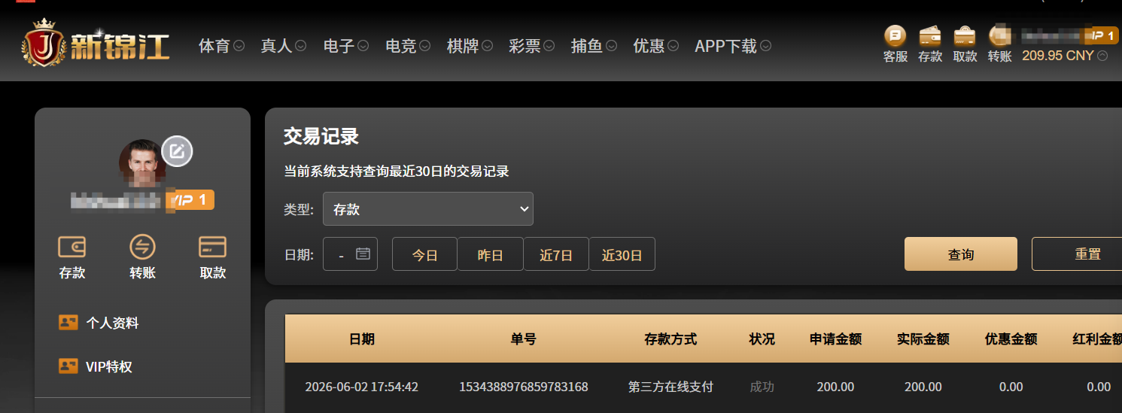Open the 类型 存款 dropdown

(428, 209)
